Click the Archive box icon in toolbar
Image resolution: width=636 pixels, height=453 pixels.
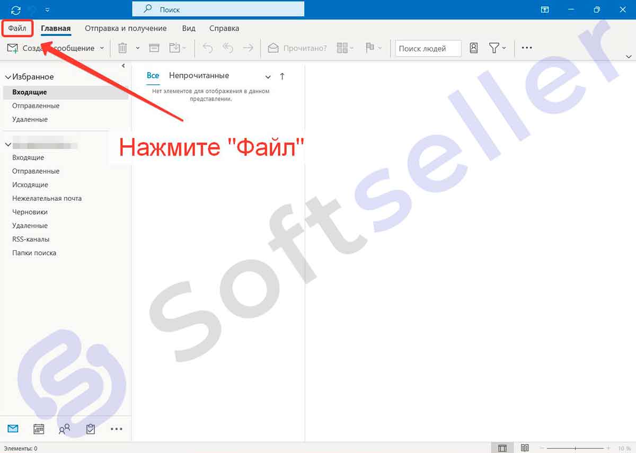pos(154,48)
